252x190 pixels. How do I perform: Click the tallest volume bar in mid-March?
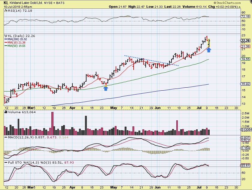pos(52,123)
